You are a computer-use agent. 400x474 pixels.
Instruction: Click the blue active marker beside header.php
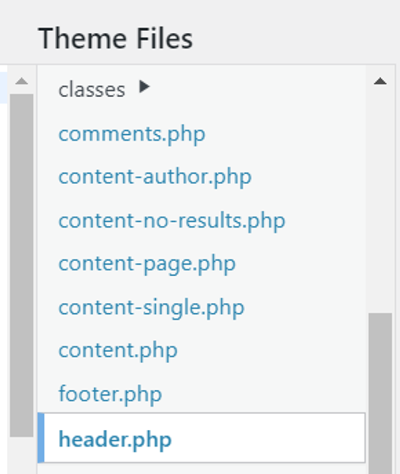coord(41,438)
